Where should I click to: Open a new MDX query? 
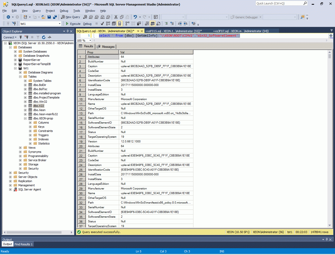coord(91,17)
